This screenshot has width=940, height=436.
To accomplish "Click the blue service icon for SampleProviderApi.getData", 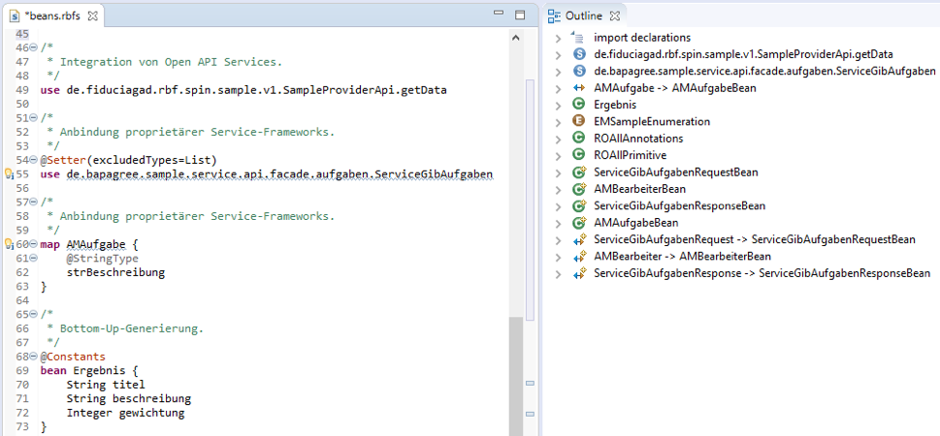I will point(579,54).
